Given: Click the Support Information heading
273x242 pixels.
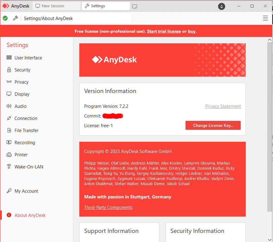Looking at the screenshot, I should point(111,231).
